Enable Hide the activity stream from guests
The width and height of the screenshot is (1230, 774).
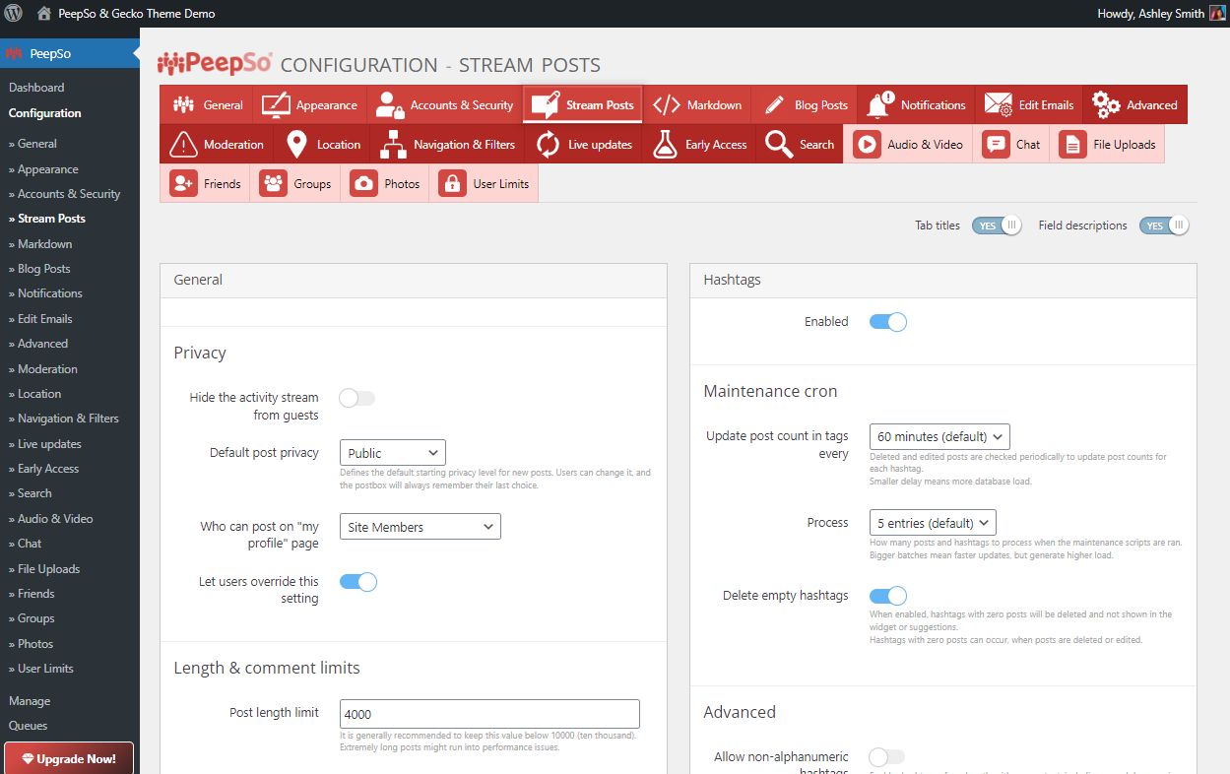tap(357, 398)
